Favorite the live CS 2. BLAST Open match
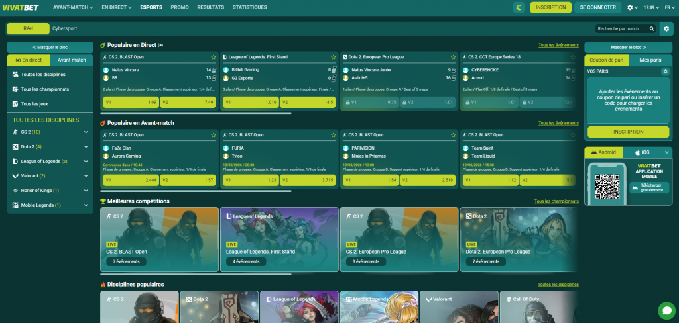 213,57
